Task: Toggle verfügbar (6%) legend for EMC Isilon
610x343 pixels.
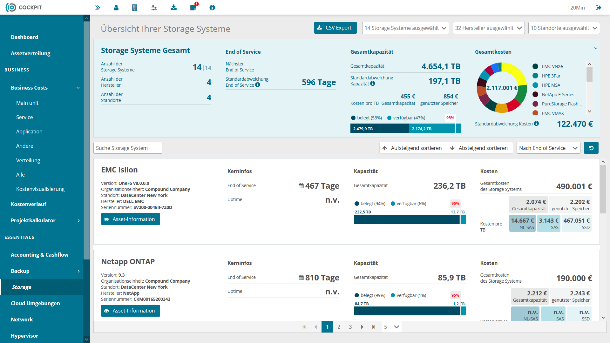Action: [x=409, y=204]
